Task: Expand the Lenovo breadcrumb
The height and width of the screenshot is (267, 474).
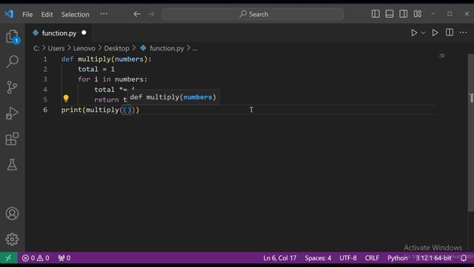Action: 84,48
